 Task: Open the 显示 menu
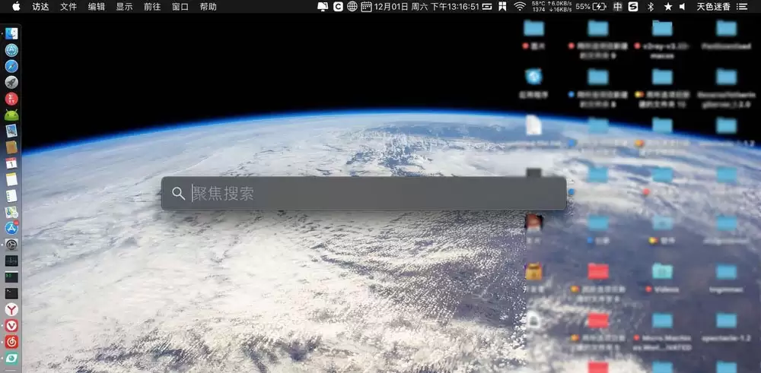point(124,7)
